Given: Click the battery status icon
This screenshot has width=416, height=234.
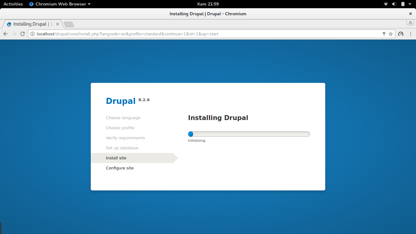Looking at the screenshot, I should tap(403, 4).
